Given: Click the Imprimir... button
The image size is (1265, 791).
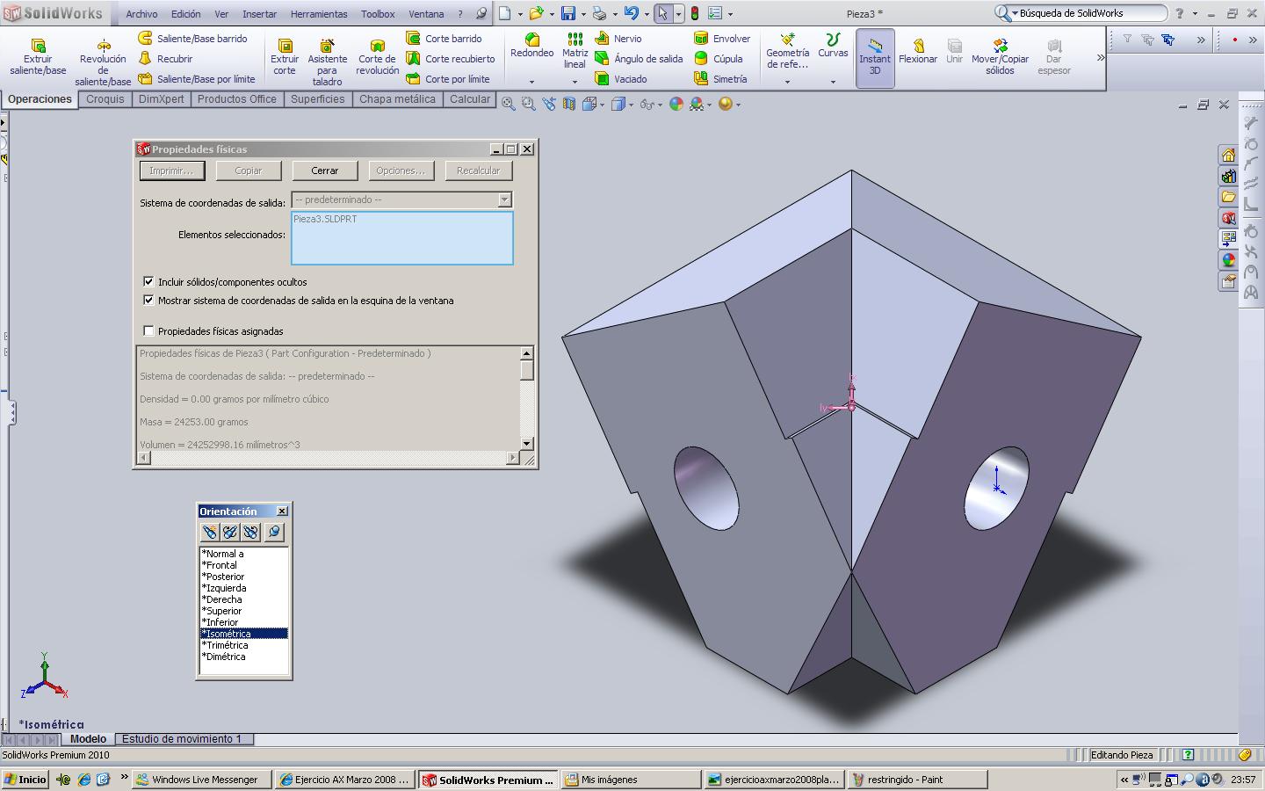Looking at the screenshot, I should [x=171, y=171].
